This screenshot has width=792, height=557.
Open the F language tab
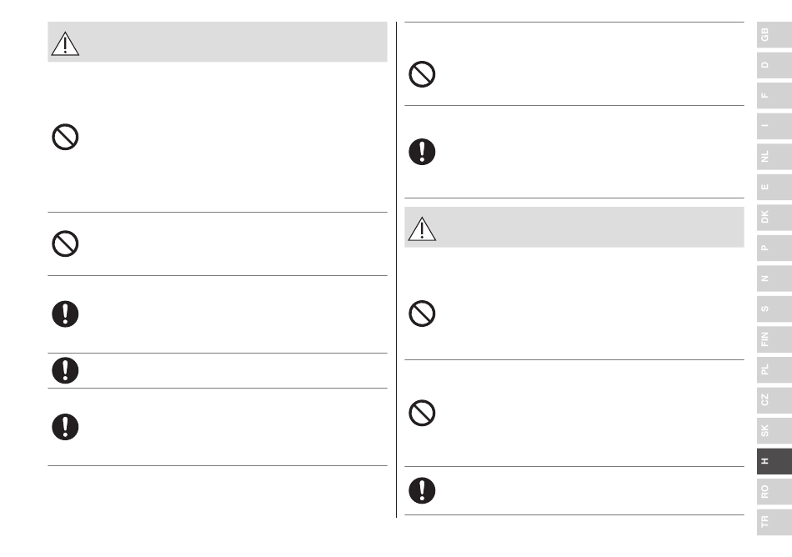coord(774,95)
